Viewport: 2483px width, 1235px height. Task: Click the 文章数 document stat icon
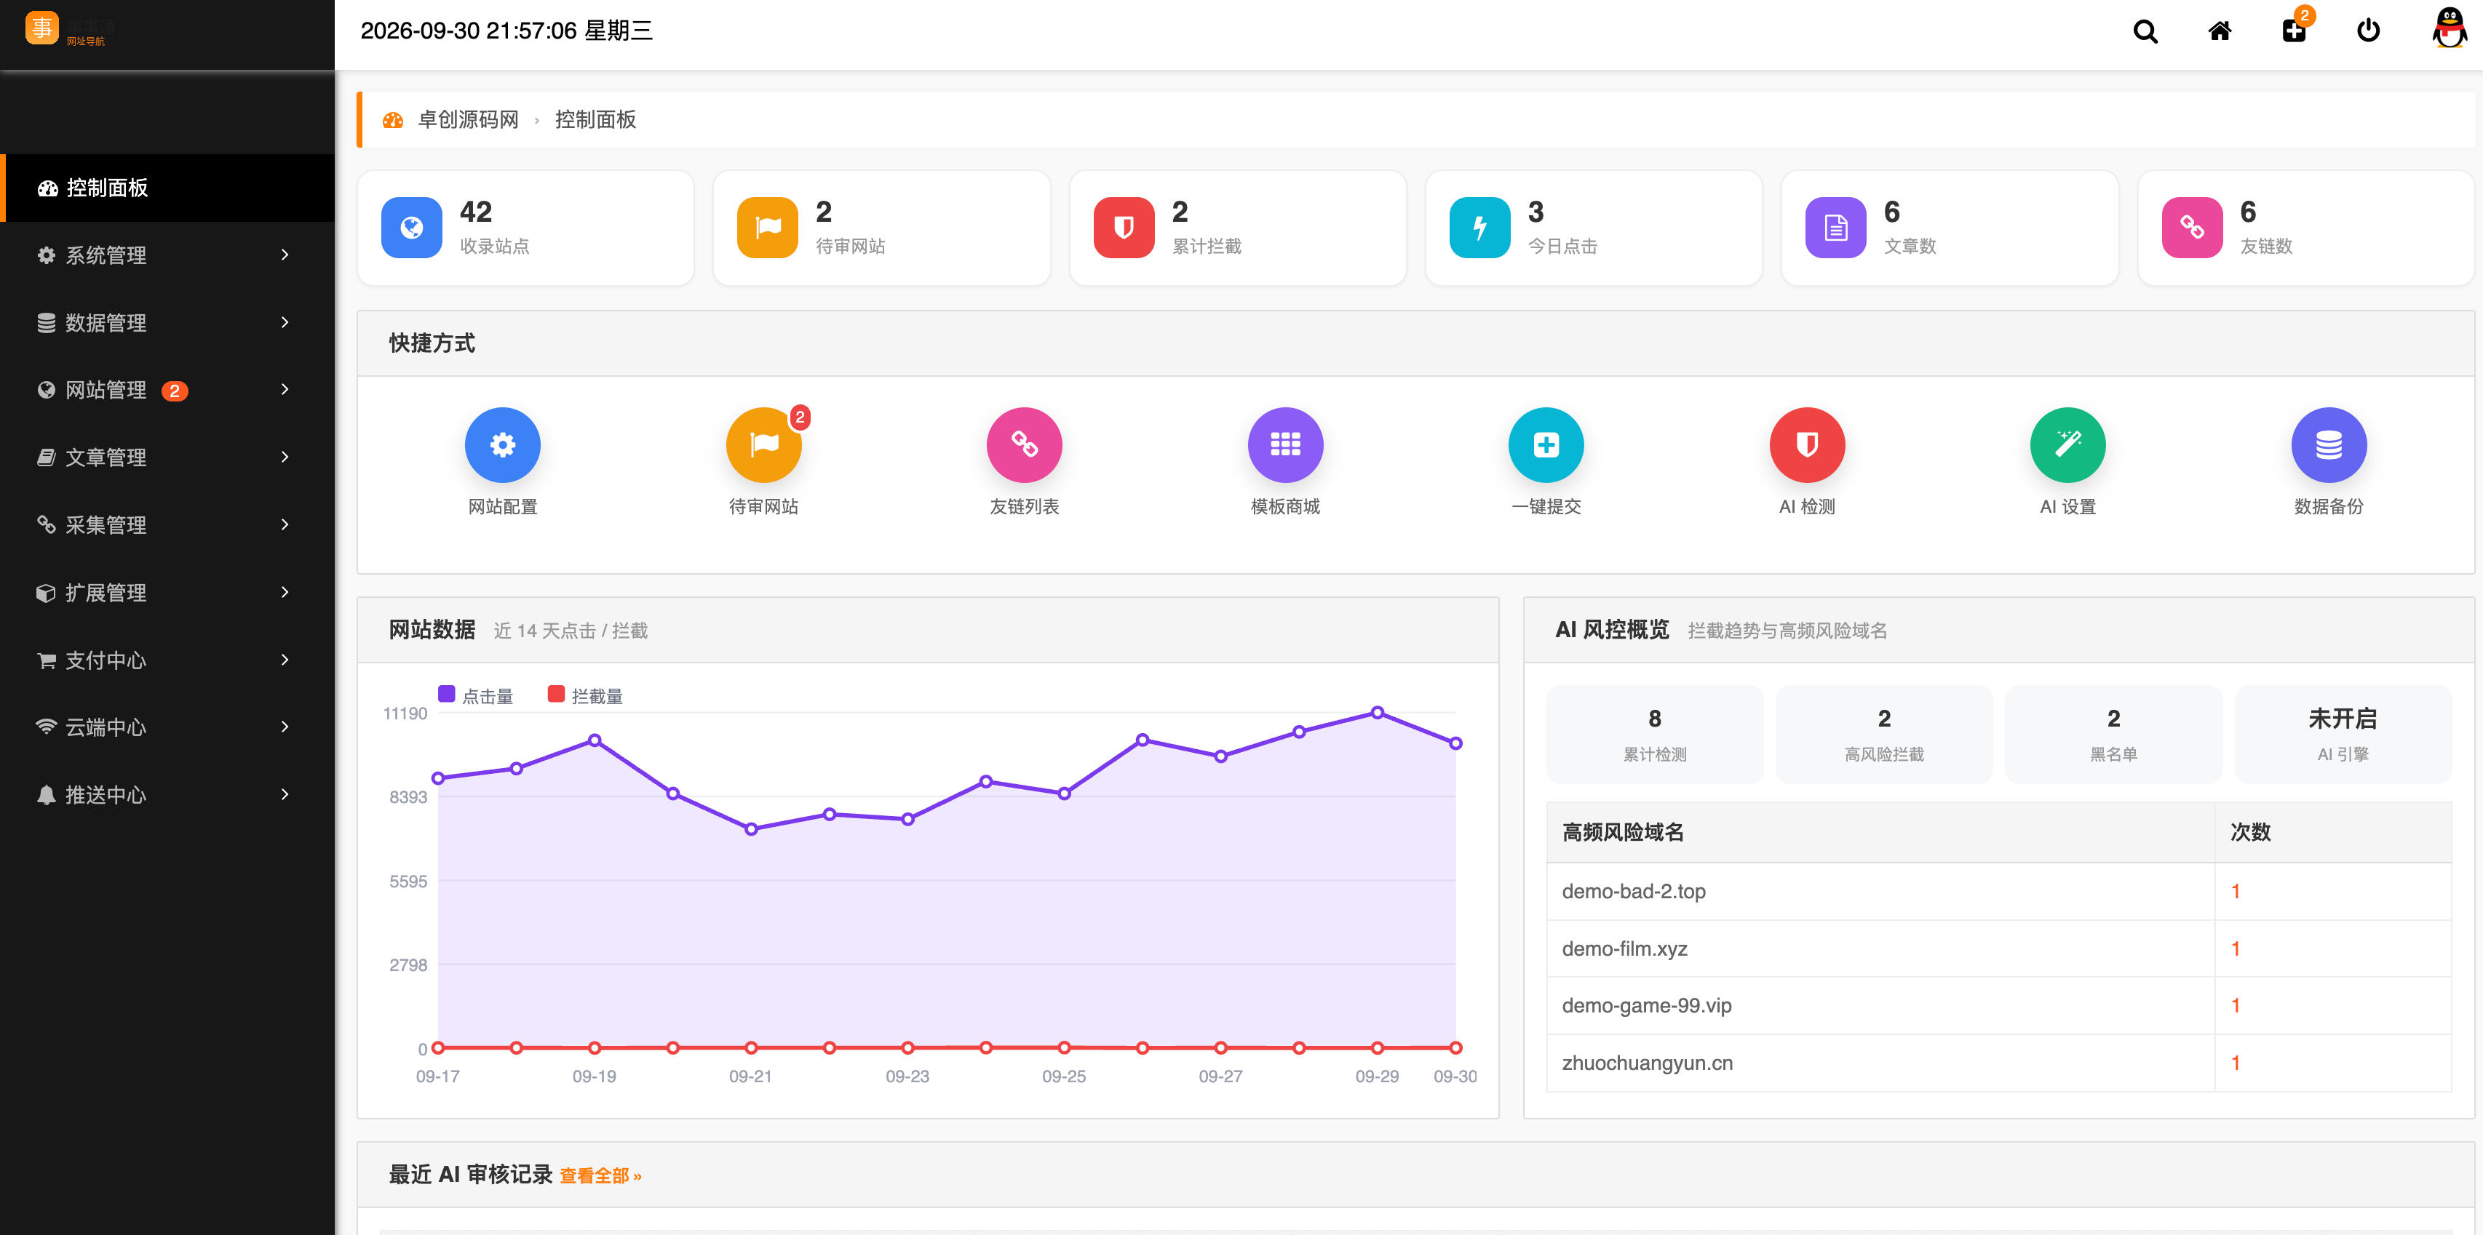point(1835,228)
